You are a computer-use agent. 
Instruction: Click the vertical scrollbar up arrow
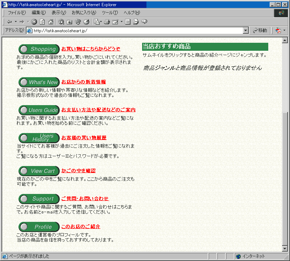[x=285, y=40]
